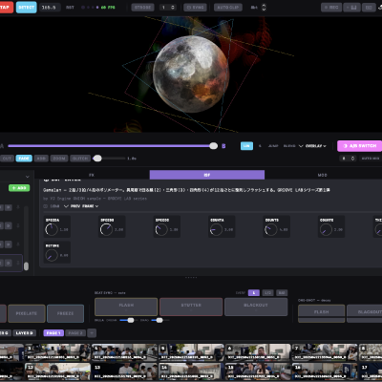Viewport: 382px width, 382px height.
Task: Switch to the FX tab
Action: (x=92, y=175)
